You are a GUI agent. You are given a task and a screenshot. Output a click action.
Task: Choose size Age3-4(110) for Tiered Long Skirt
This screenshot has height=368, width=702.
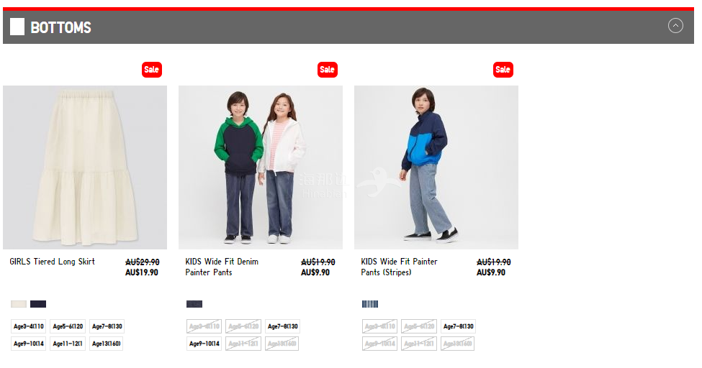point(29,326)
